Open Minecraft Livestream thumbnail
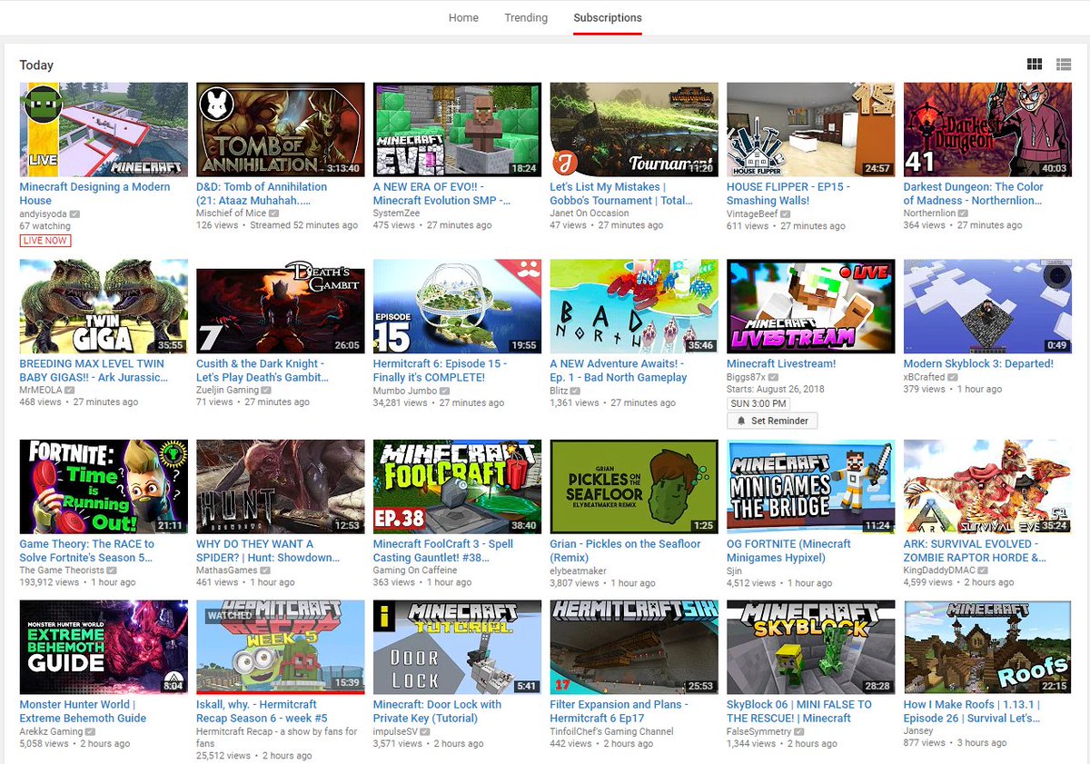The width and height of the screenshot is (1090, 764). click(x=811, y=307)
